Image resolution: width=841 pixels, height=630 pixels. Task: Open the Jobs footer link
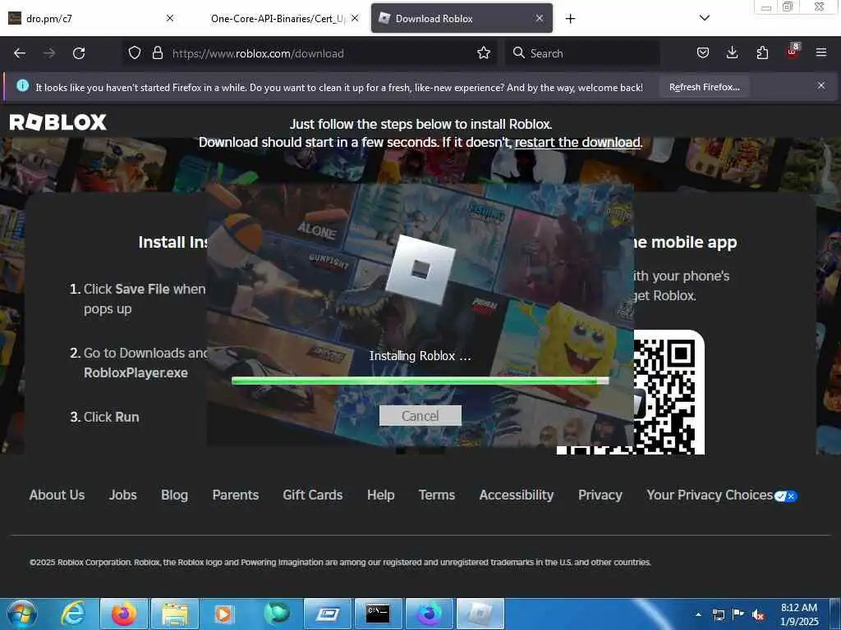pyautogui.click(x=123, y=495)
